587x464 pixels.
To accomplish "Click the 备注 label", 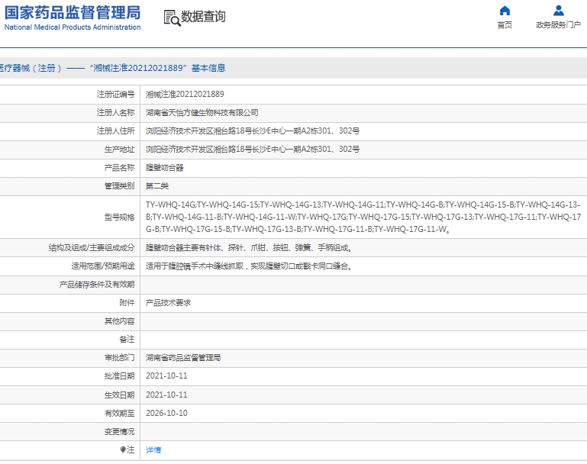I will [127, 340].
